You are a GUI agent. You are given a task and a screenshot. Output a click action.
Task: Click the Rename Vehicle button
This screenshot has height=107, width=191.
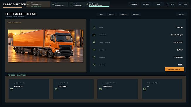174,69
